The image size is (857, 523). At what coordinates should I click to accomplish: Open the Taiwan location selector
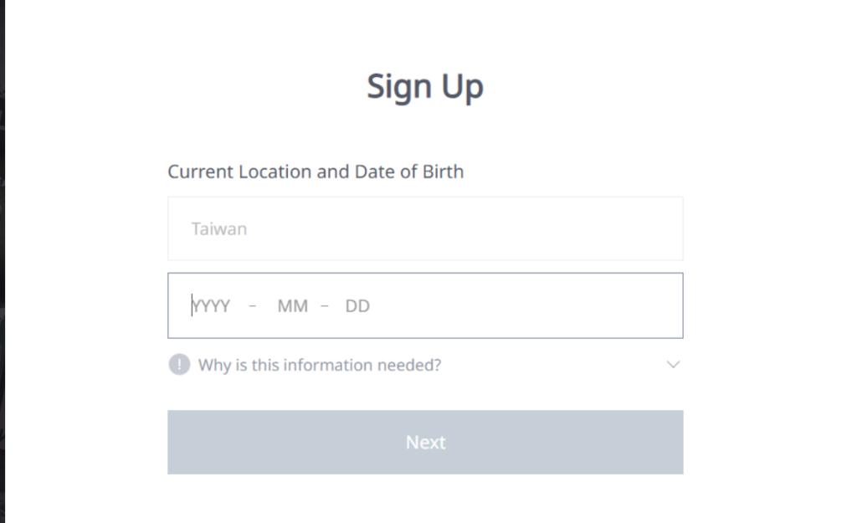[x=425, y=228]
